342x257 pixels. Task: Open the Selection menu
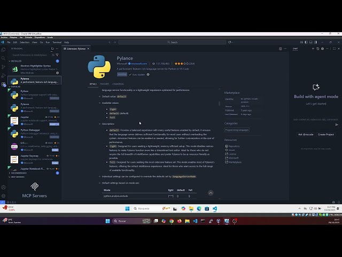point(25,42)
